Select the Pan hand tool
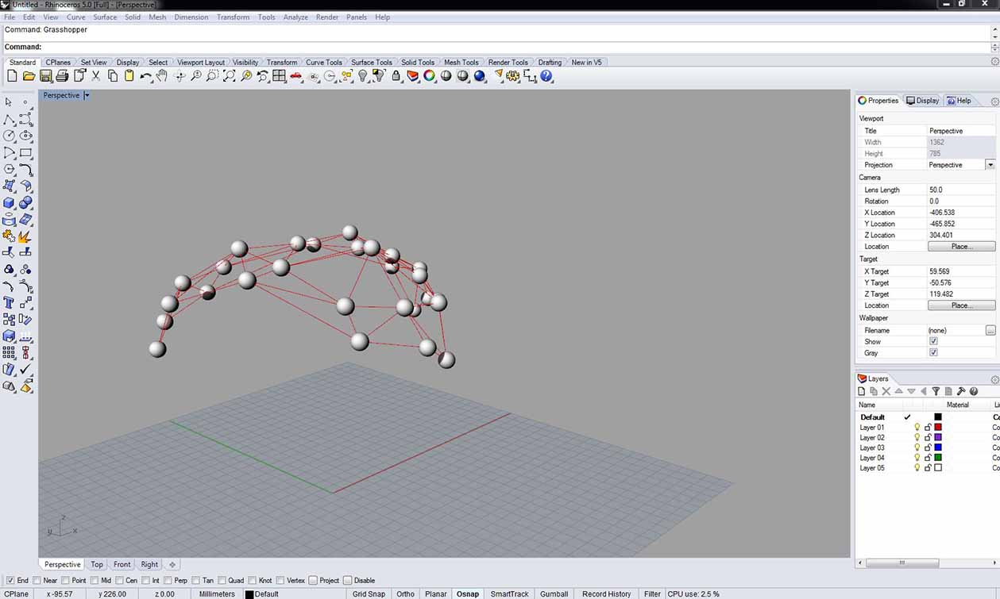The image size is (1000, 599). click(x=162, y=76)
